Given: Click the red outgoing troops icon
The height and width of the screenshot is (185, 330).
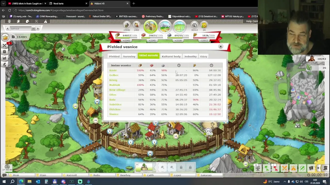Looking at the screenshot, I should point(275,168).
